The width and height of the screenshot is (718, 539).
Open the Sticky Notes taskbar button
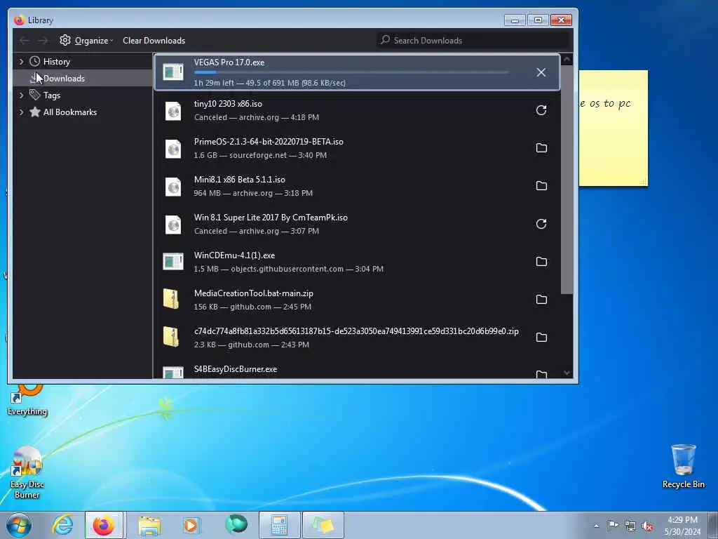(323, 525)
